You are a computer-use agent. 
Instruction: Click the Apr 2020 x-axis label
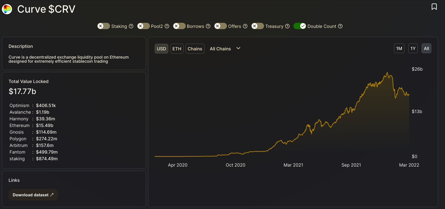tap(177, 165)
